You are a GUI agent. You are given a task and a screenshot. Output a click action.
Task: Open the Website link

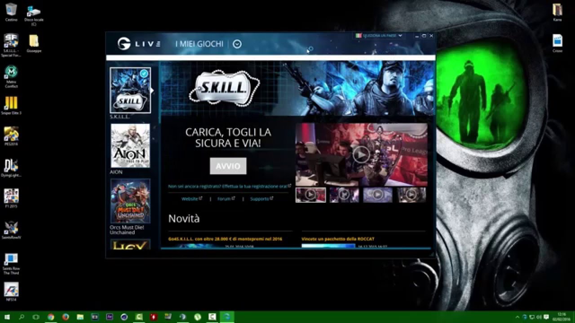(192, 199)
